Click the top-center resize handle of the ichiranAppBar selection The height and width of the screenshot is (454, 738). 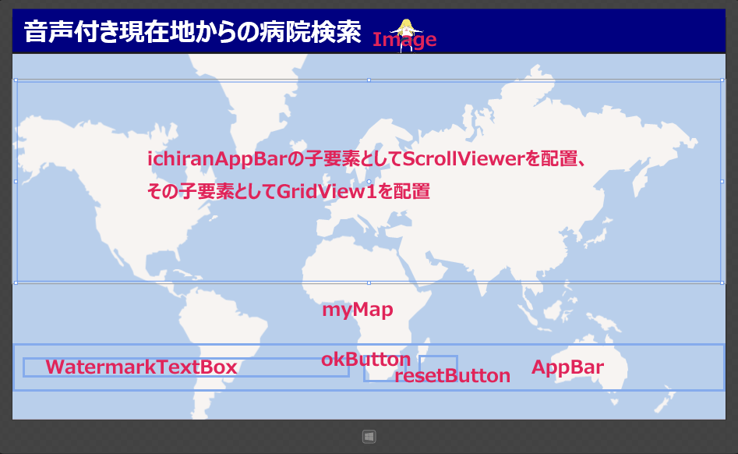click(369, 80)
